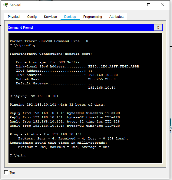This screenshot has height=180, width=172.
Task: Click the IPv4 Address 192.168.10.200 value
Action: coord(103,75)
